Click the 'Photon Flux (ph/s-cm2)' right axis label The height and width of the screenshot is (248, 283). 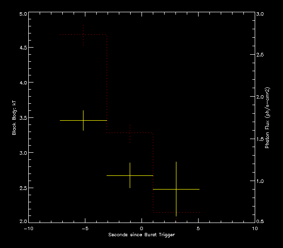[x=267, y=118]
